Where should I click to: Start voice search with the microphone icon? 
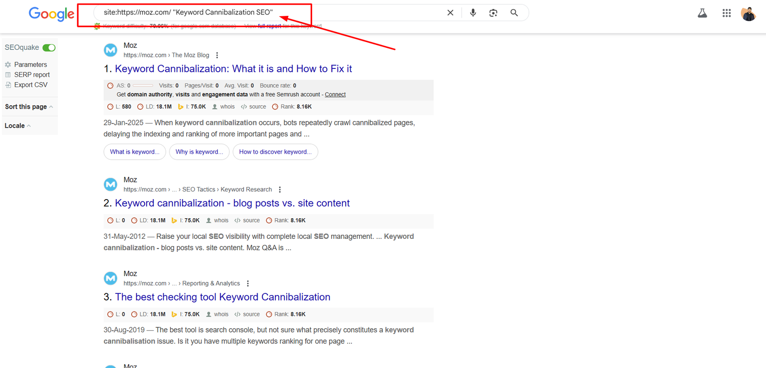(473, 13)
